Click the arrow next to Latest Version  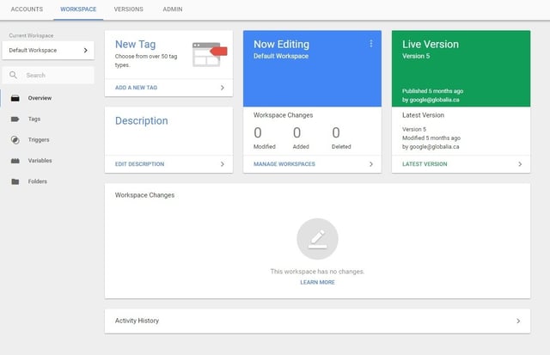pyautogui.click(x=520, y=164)
